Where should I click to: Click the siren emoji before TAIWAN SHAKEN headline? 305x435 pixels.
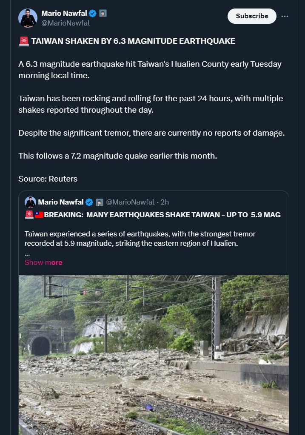pos(24,41)
